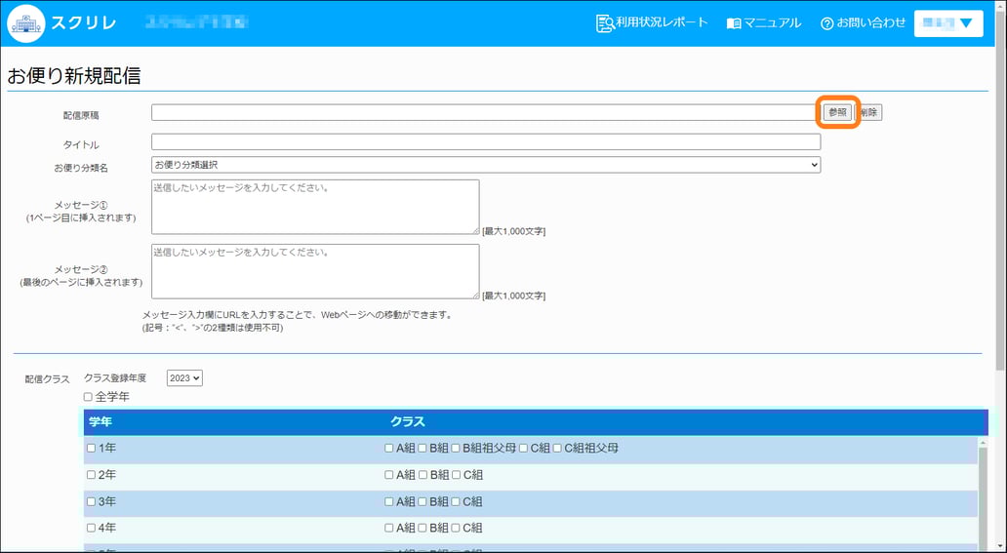Open the クラス登録年度 2023 dropdown
Image resolution: width=1007 pixels, height=553 pixels.
click(184, 378)
